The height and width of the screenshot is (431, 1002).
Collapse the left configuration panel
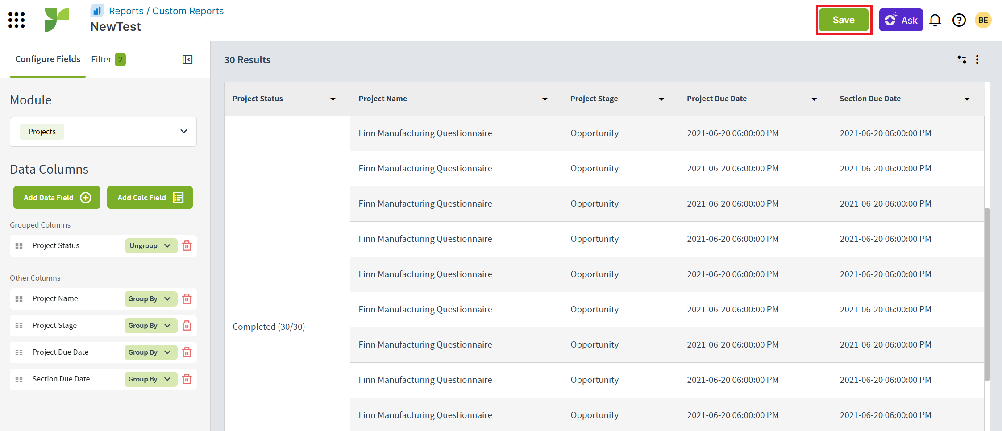187,59
